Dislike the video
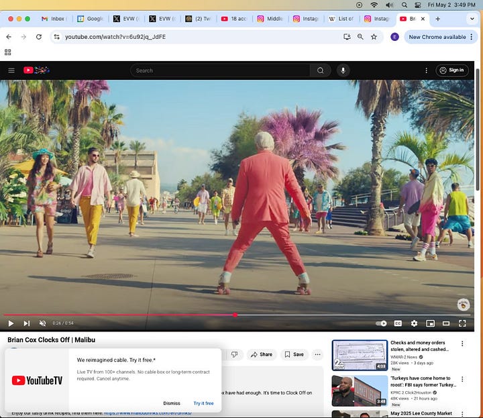The image size is (483, 418). (235, 354)
